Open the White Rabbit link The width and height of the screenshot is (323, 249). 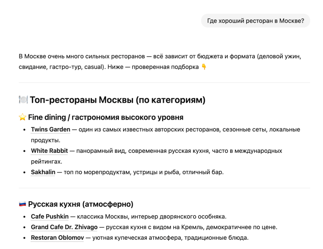[49, 151]
